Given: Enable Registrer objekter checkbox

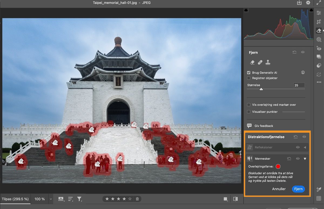Looking at the screenshot, I should (249, 78).
